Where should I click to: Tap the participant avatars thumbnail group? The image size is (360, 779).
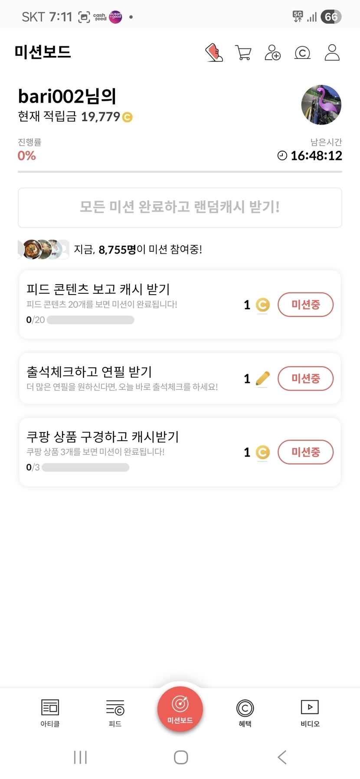click(x=43, y=249)
